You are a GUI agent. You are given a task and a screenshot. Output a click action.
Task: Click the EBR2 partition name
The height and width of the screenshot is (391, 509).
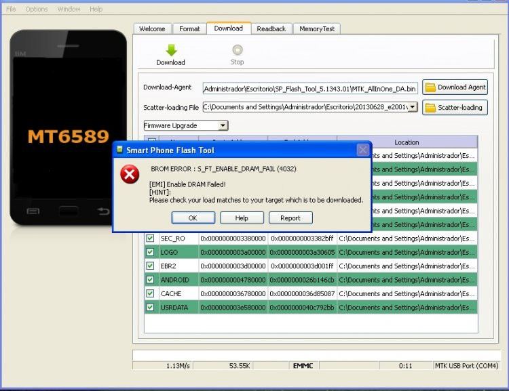point(168,266)
